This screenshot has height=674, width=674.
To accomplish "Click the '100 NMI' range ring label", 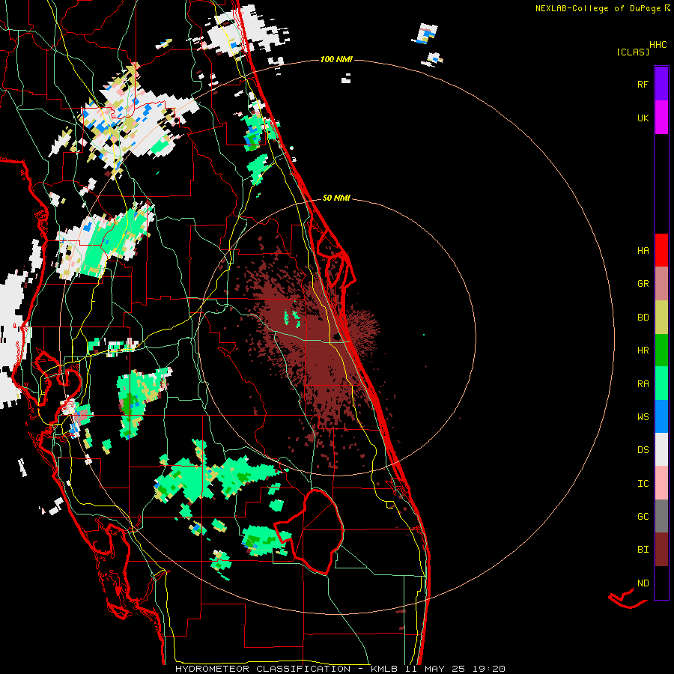I will click(x=336, y=59).
